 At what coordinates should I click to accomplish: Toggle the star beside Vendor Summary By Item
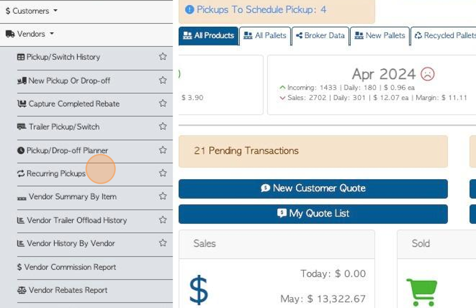coord(163,197)
